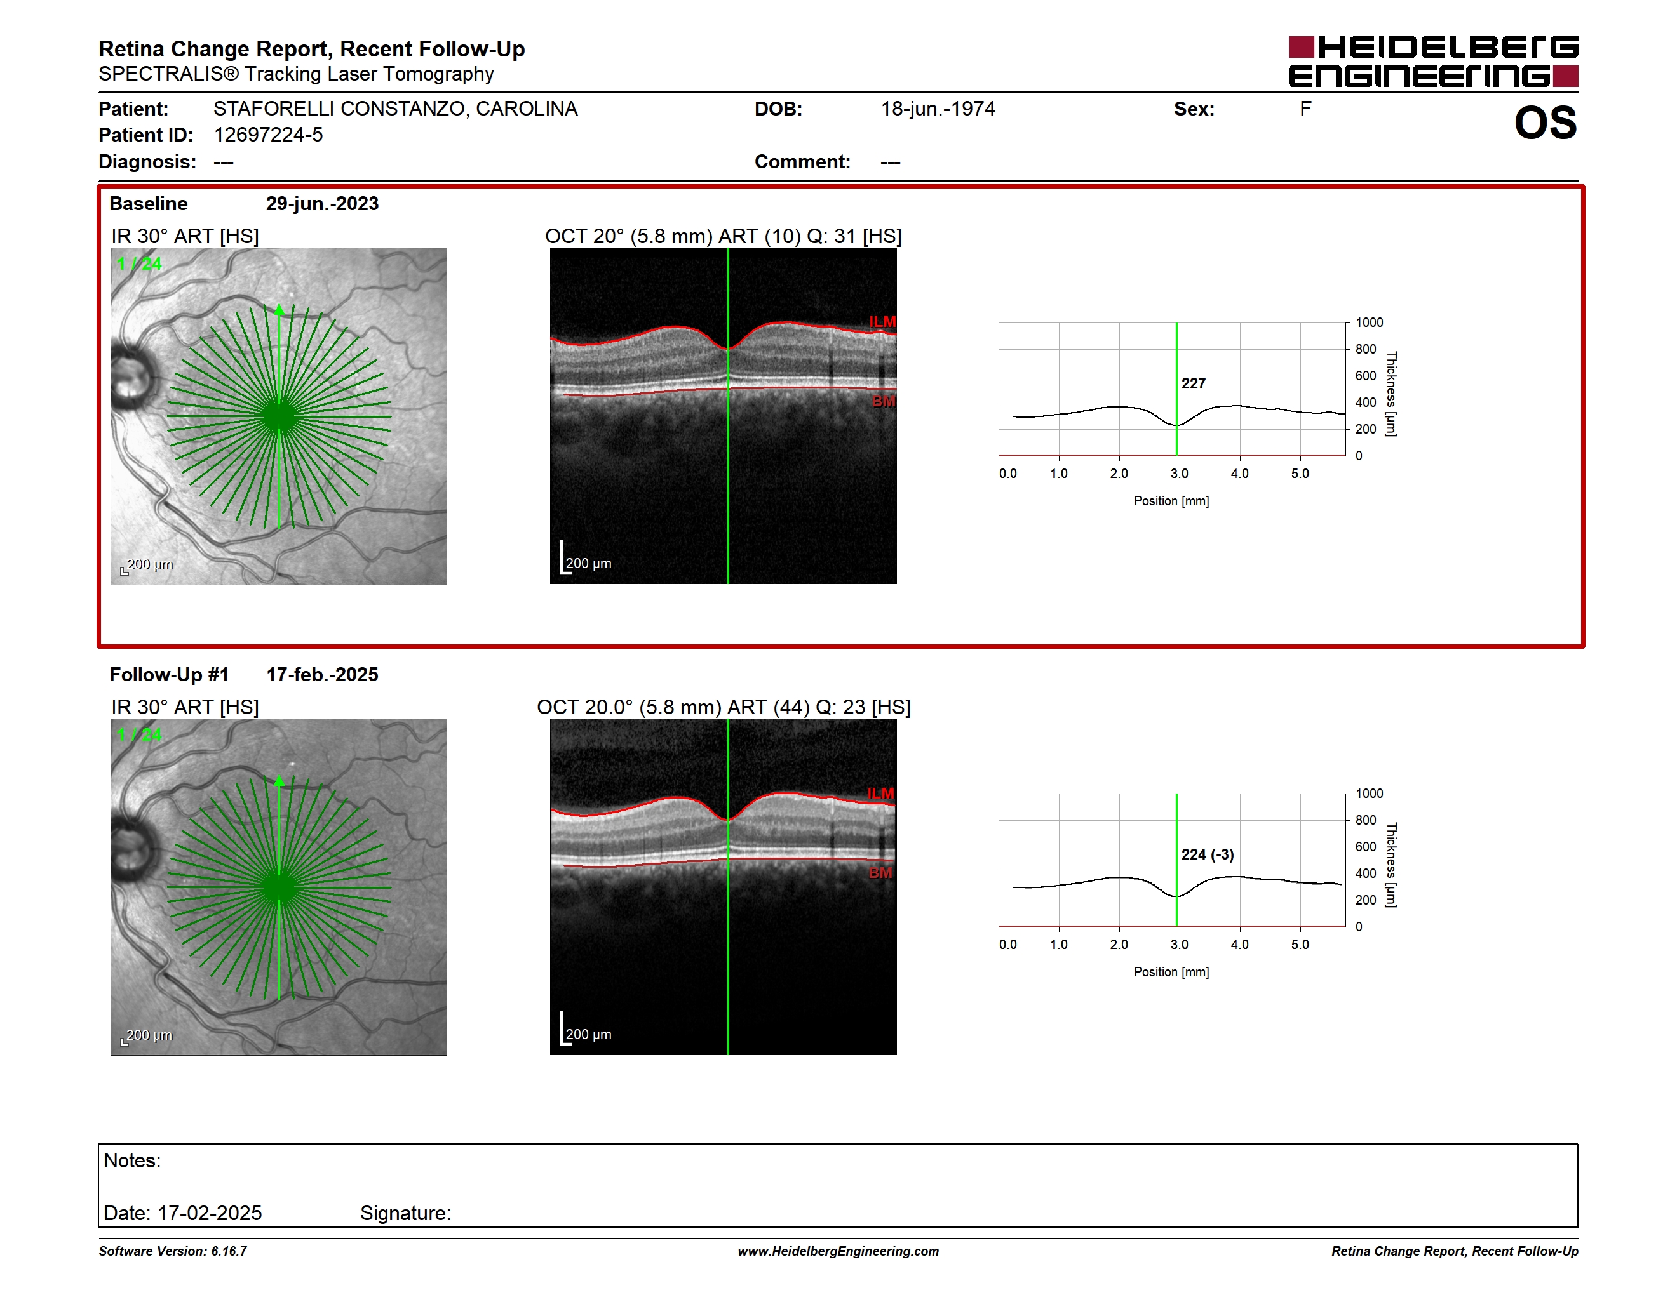Image resolution: width=1677 pixels, height=1295 pixels.
Task: Click the footer Retina Change Report, Recent Follow-Up text
Action: pos(1455,1251)
